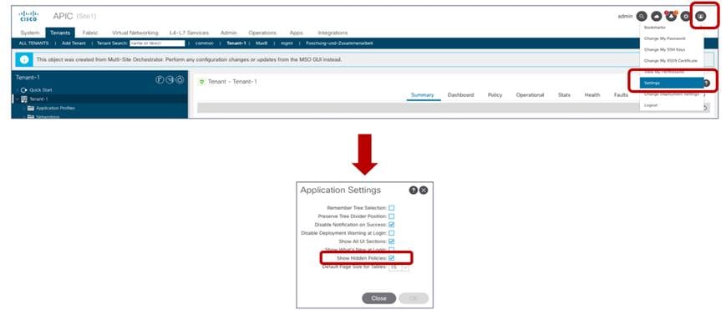Click Close button in Application Settings
The height and width of the screenshot is (310, 726).
(x=378, y=298)
